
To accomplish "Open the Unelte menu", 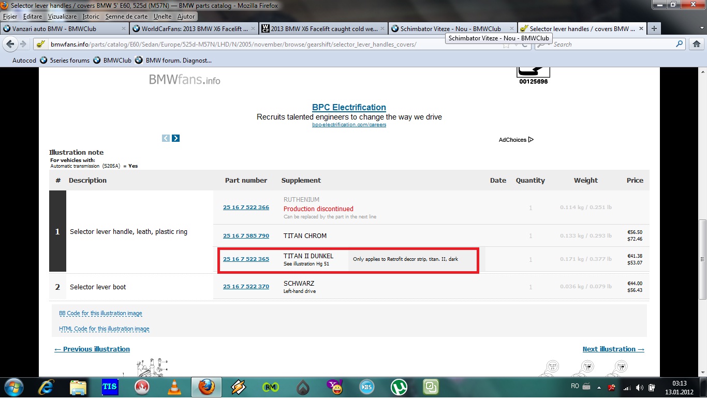I will click(163, 17).
